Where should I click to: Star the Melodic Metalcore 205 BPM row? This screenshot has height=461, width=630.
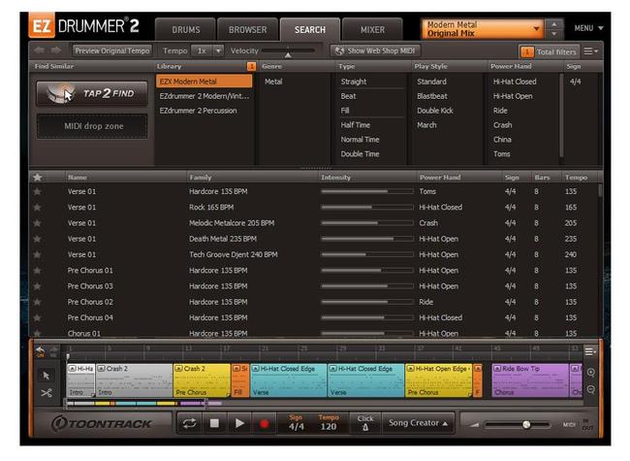(38, 223)
